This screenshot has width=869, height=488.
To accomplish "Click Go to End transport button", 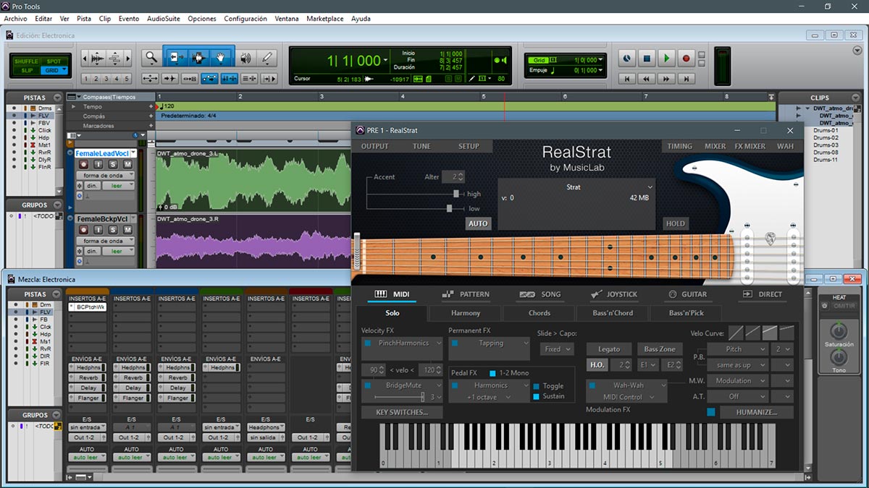I will pos(687,78).
